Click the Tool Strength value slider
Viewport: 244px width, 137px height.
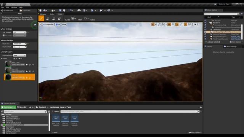[19, 32]
